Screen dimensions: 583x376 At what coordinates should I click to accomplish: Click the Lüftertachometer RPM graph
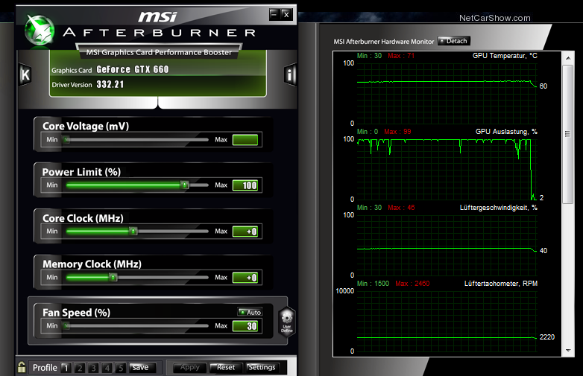(447, 321)
